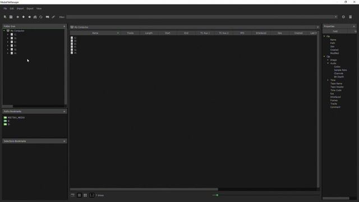Collapse the Paths Bookmarks panel header button

point(64,111)
